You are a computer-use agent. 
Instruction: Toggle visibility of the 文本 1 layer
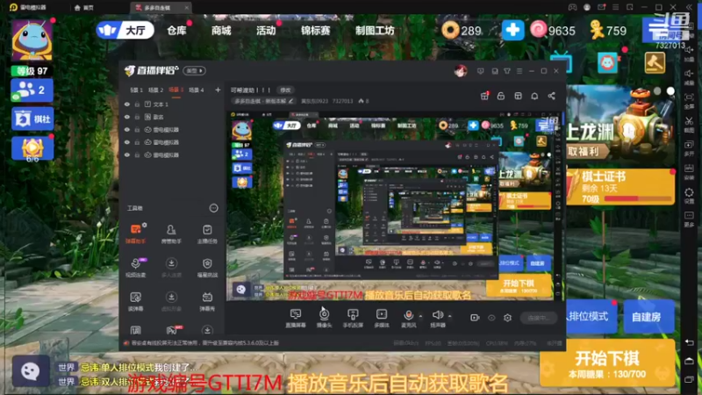[127, 104]
